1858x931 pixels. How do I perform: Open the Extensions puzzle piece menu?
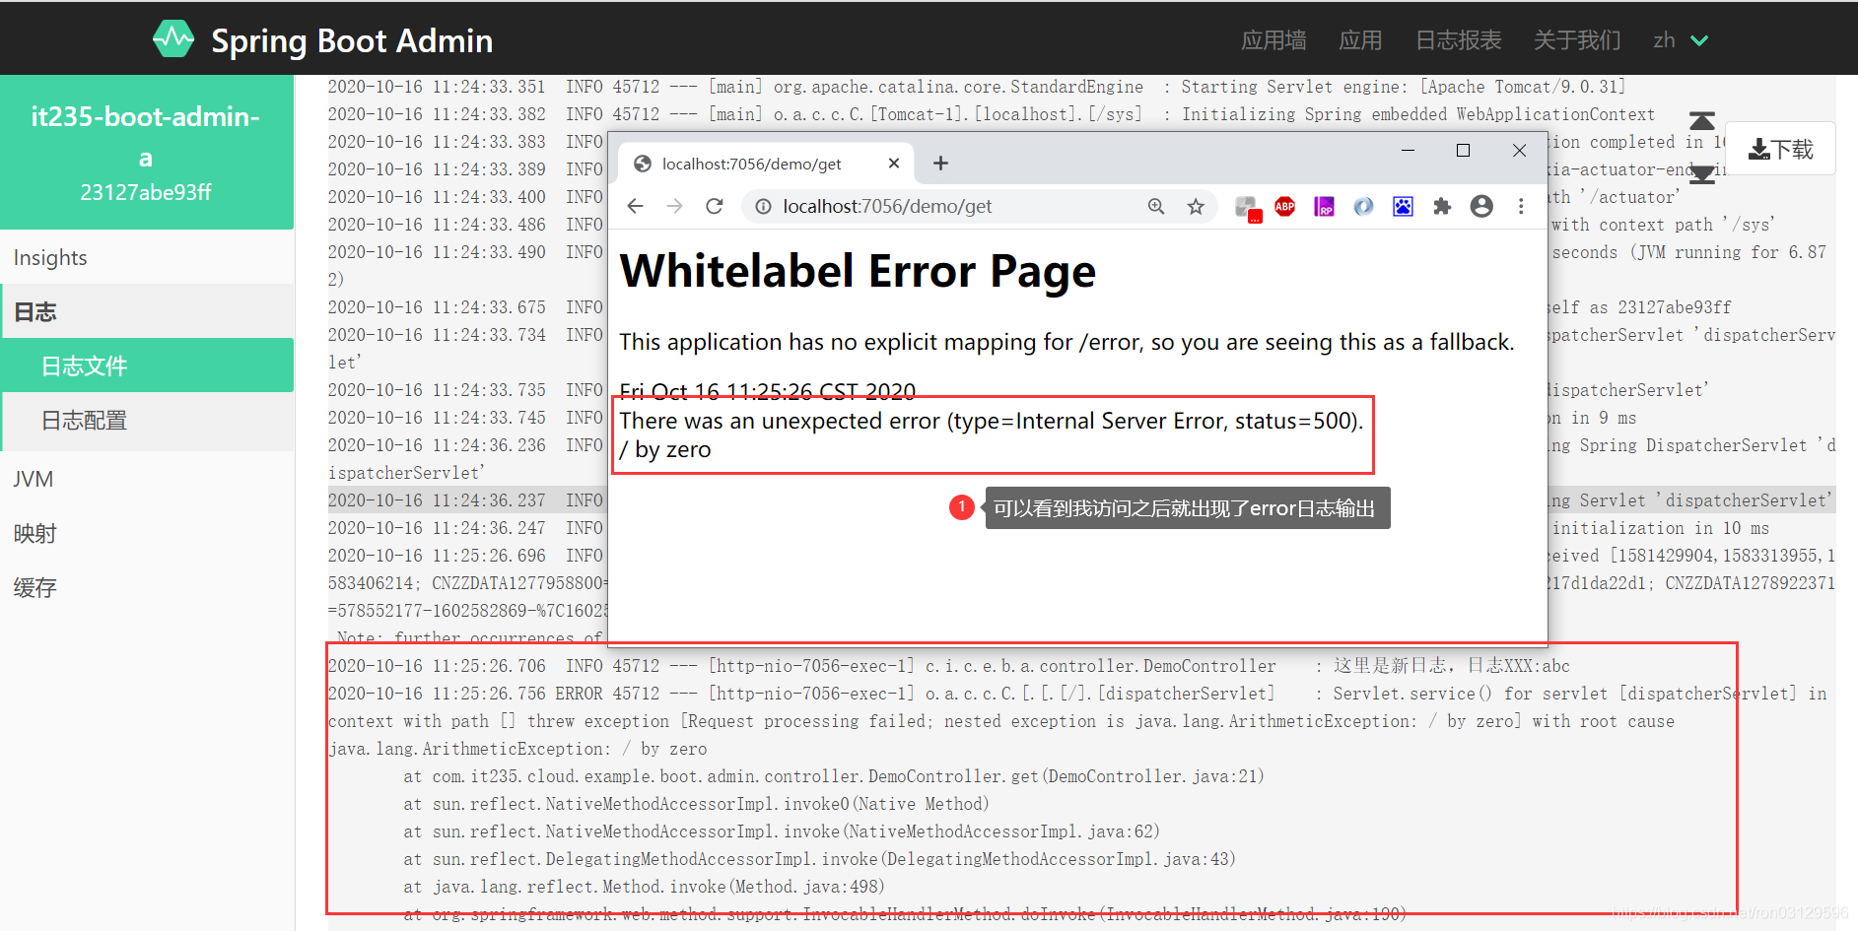click(1442, 206)
